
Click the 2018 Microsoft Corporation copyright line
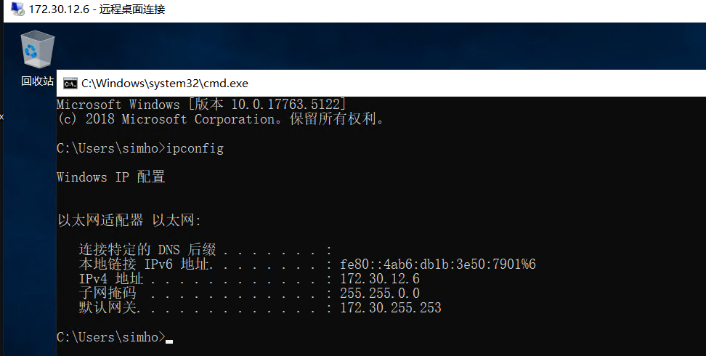(221, 119)
